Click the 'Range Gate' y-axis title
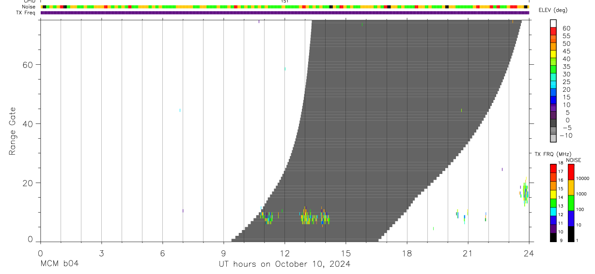The height and width of the screenshot is (274, 595). point(13,131)
